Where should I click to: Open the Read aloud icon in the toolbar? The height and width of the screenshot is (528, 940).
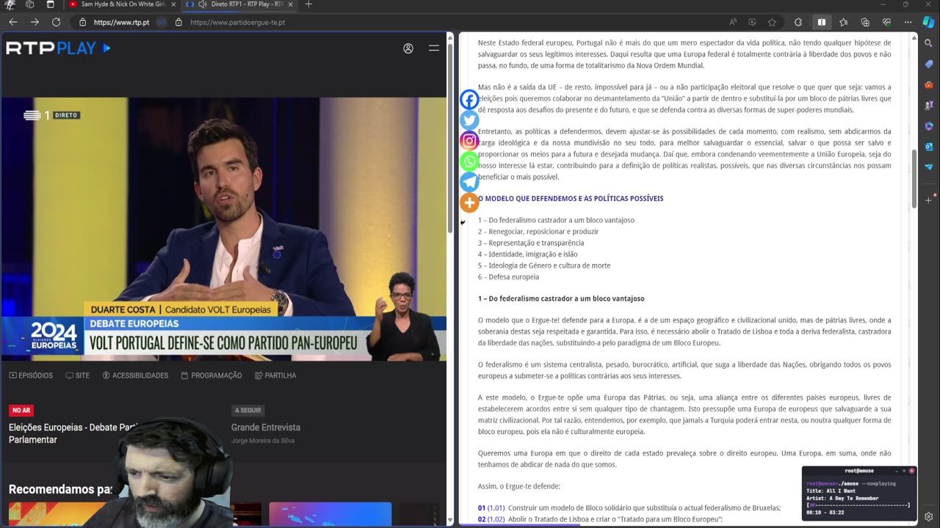click(733, 22)
